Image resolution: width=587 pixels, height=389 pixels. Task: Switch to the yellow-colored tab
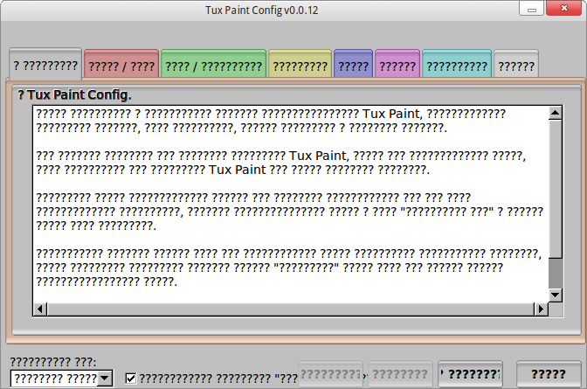click(x=300, y=64)
